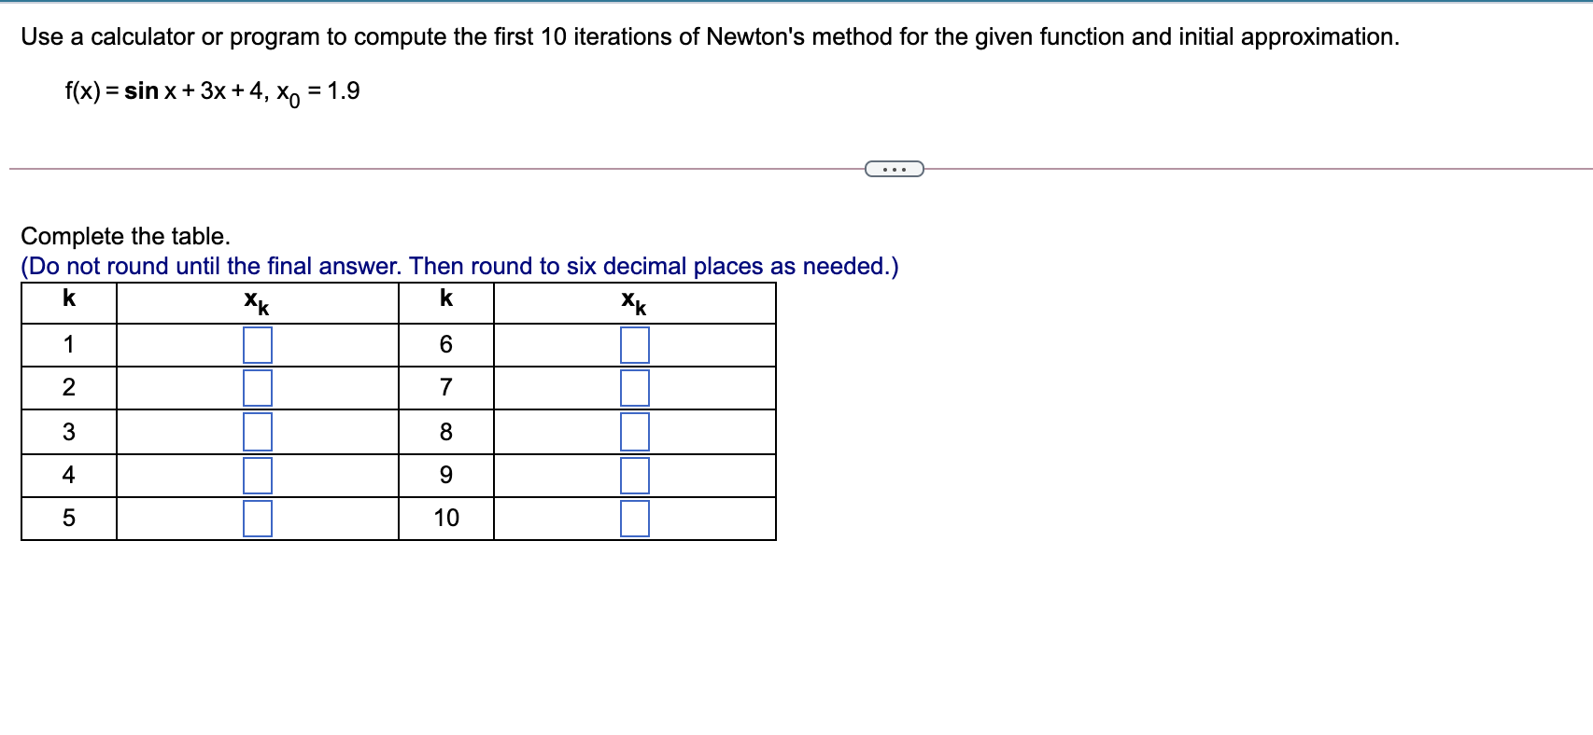Click the ellipsis options button on the divider

[893, 169]
